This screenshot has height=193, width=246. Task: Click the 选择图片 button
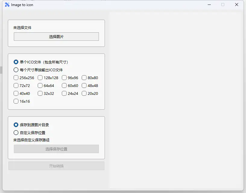pos(56,37)
